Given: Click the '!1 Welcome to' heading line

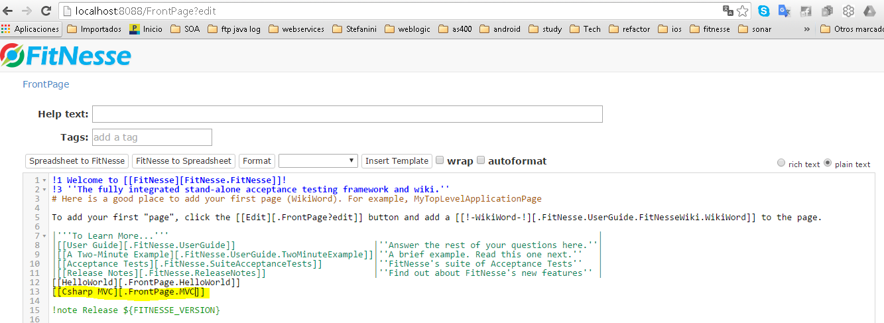Looking at the screenshot, I should [x=169, y=180].
